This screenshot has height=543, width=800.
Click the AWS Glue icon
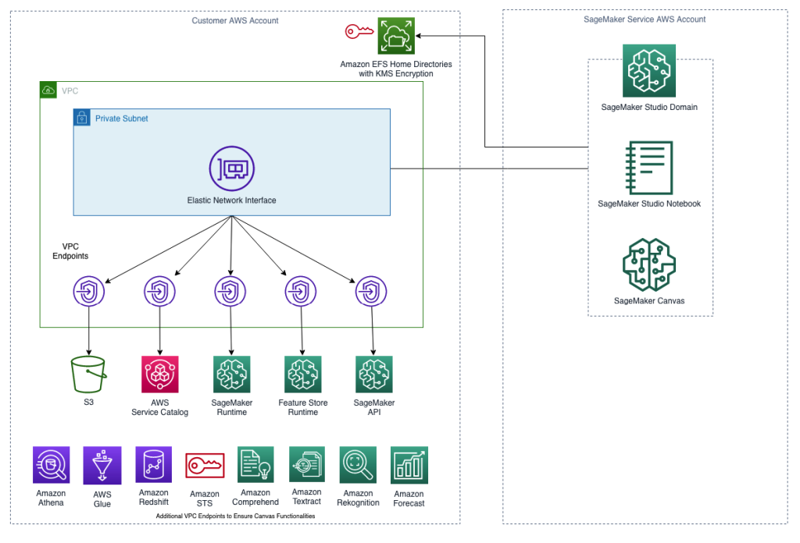pos(102,464)
